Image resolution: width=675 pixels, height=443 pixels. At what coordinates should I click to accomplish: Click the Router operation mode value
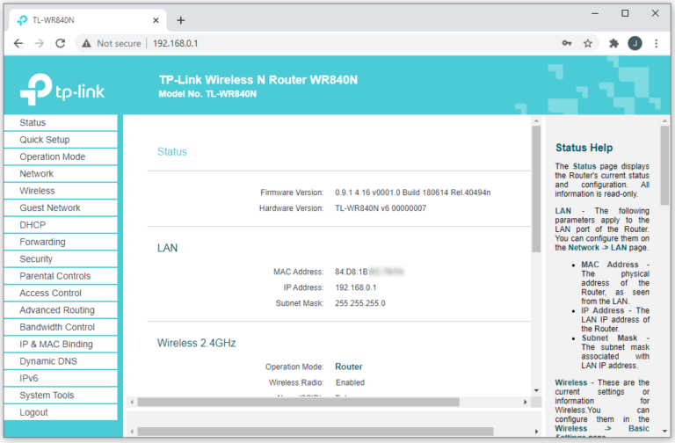pyautogui.click(x=349, y=367)
